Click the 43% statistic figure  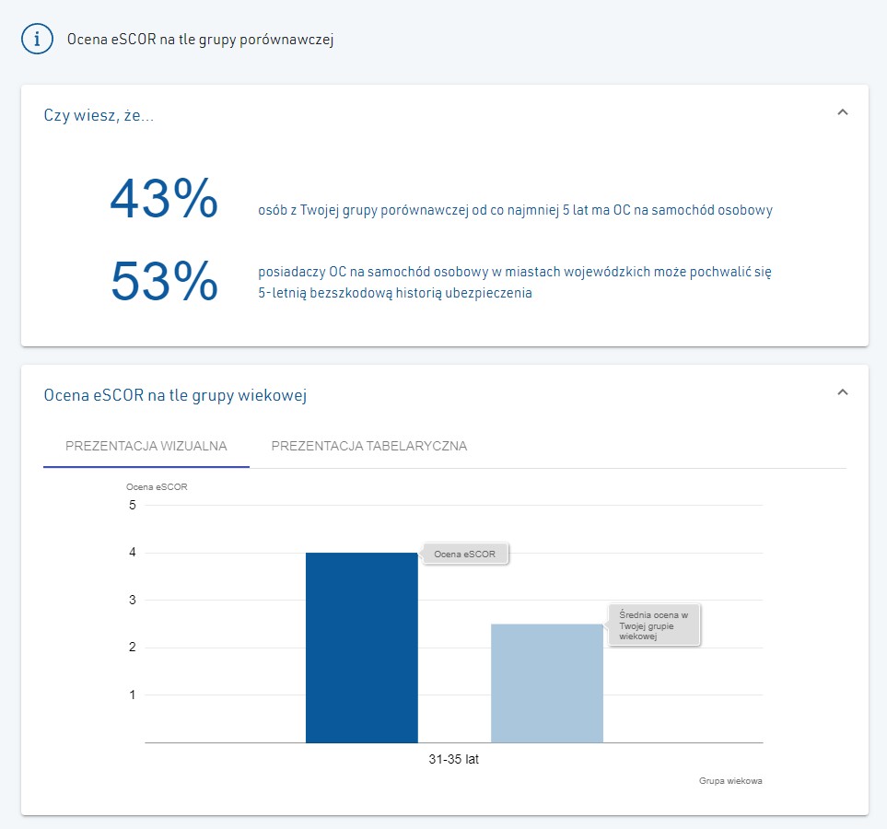click(x=163, y=198)
